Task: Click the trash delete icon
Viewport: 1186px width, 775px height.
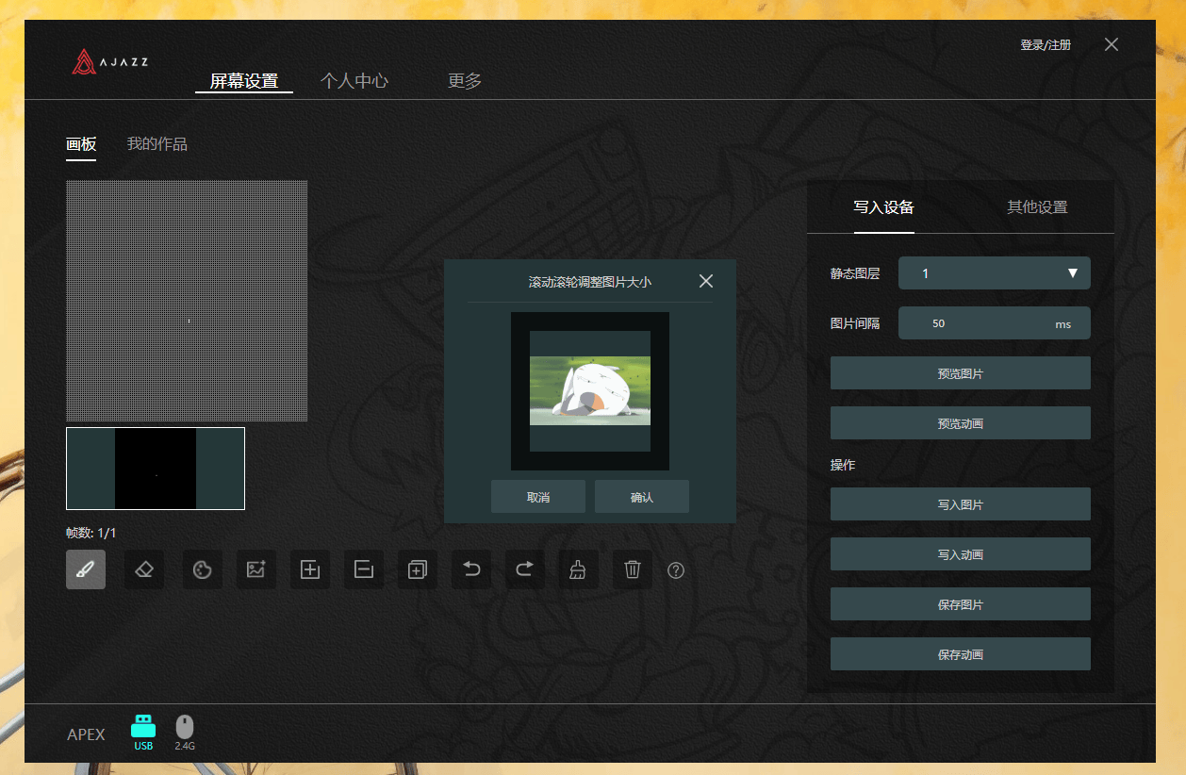Action: coord(633,569)
